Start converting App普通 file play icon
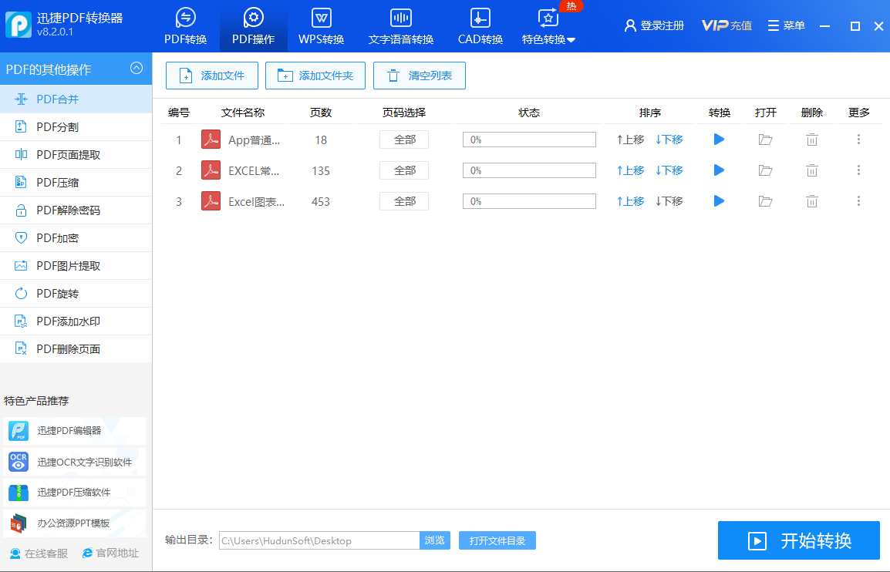Viewport: 890px width, 572px height. click(719, 139)
